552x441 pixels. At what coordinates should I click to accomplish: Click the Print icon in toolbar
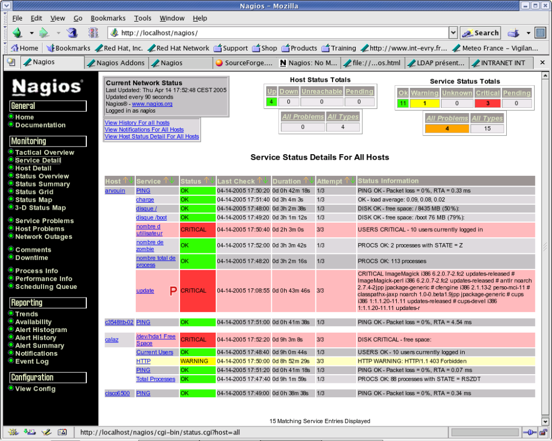tap(513, 32)
